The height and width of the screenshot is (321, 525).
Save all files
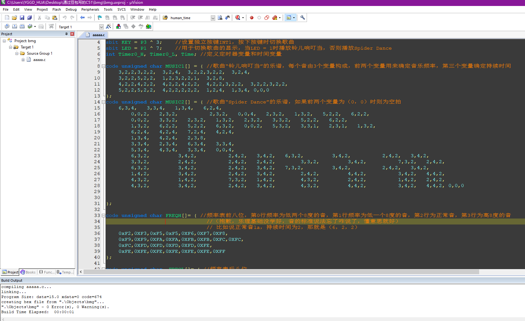pyautogui.click(x=30, y=18)
